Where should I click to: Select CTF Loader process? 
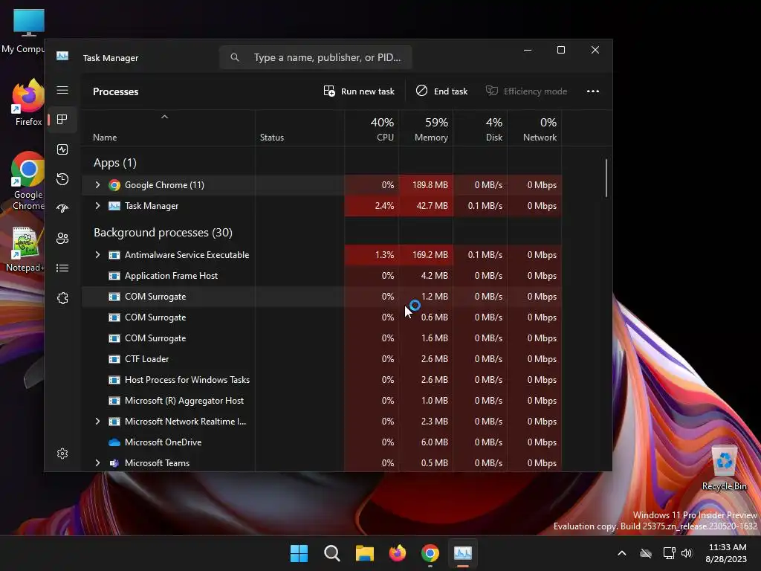(321, 359)
